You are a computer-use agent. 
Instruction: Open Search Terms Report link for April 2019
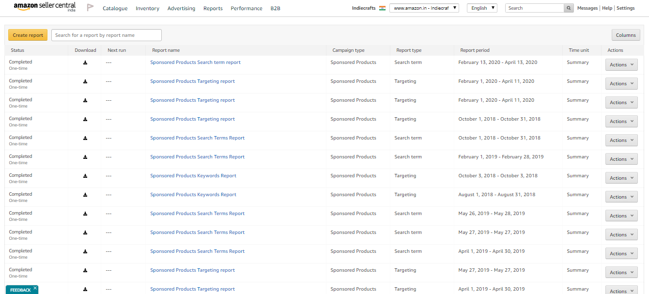[x=197, y=251]
